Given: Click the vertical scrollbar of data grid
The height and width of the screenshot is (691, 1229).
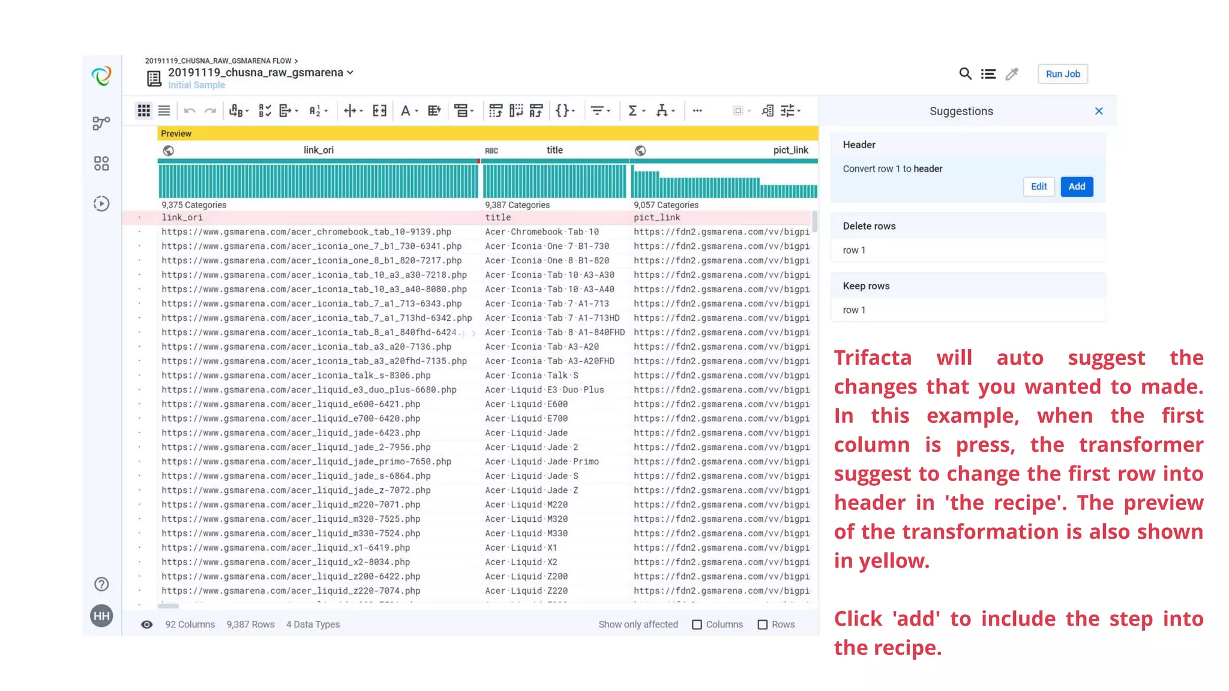Looking at the screenshot, I should click(x=814, y=222).
